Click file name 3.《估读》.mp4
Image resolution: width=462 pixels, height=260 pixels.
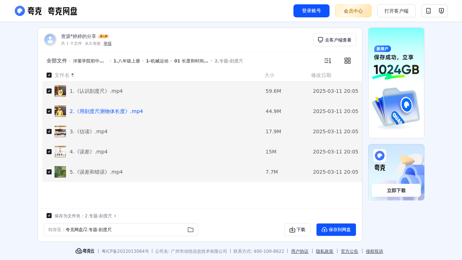(x=89, y=131)
